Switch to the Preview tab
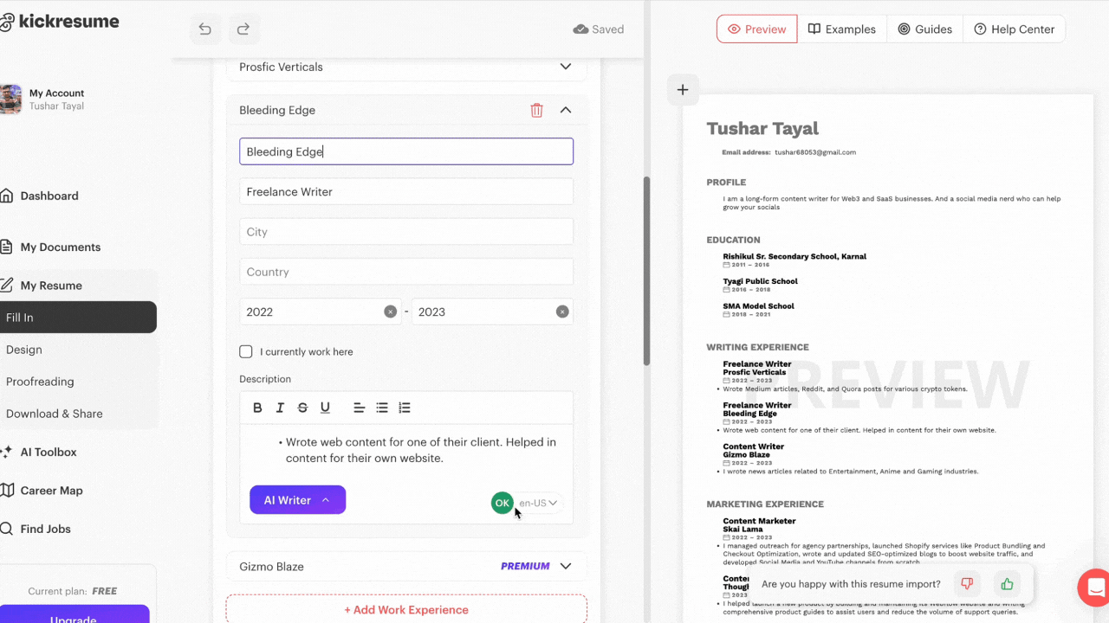The height and width of the screenshot is (623, 1109). (x=757, y=29)
